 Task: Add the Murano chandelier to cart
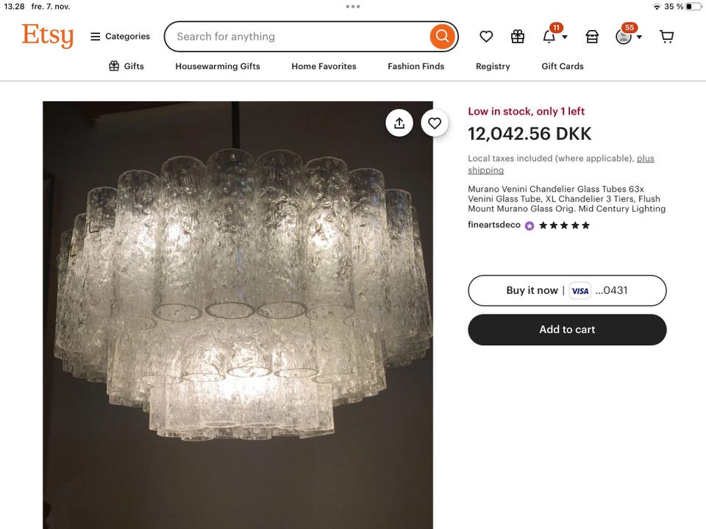click(567, 329)
